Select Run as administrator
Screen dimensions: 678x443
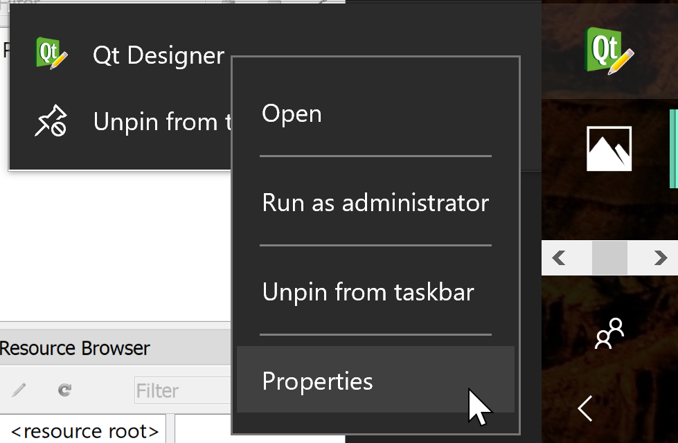point(375,202)
